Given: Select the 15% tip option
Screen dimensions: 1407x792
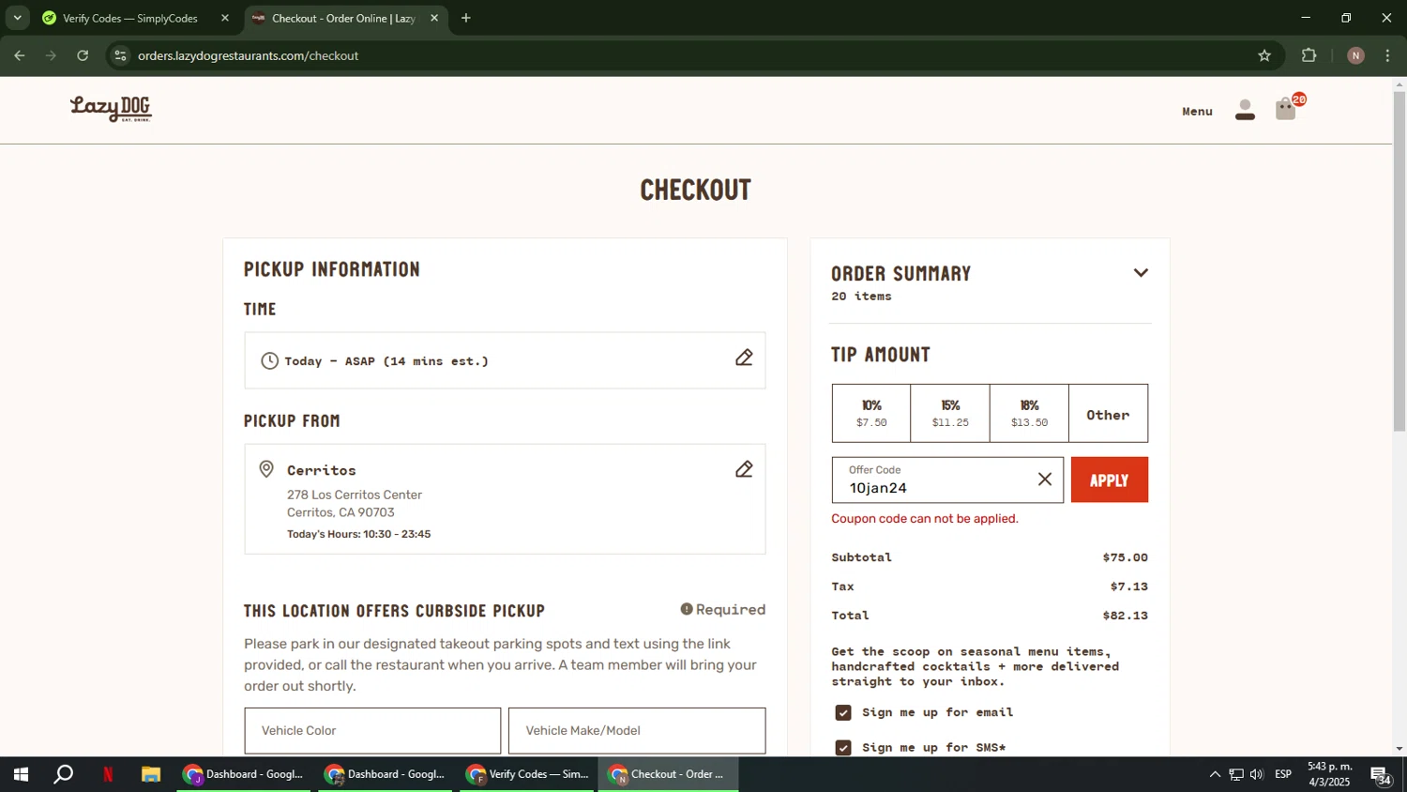Looking at the screenshot, I should click(x=950, y=413).
